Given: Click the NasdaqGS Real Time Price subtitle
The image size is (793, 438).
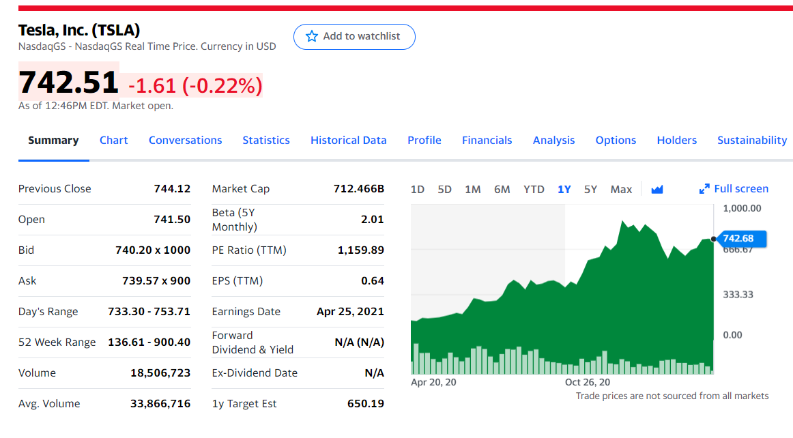Looking at the screenshot, I should 147,46.
